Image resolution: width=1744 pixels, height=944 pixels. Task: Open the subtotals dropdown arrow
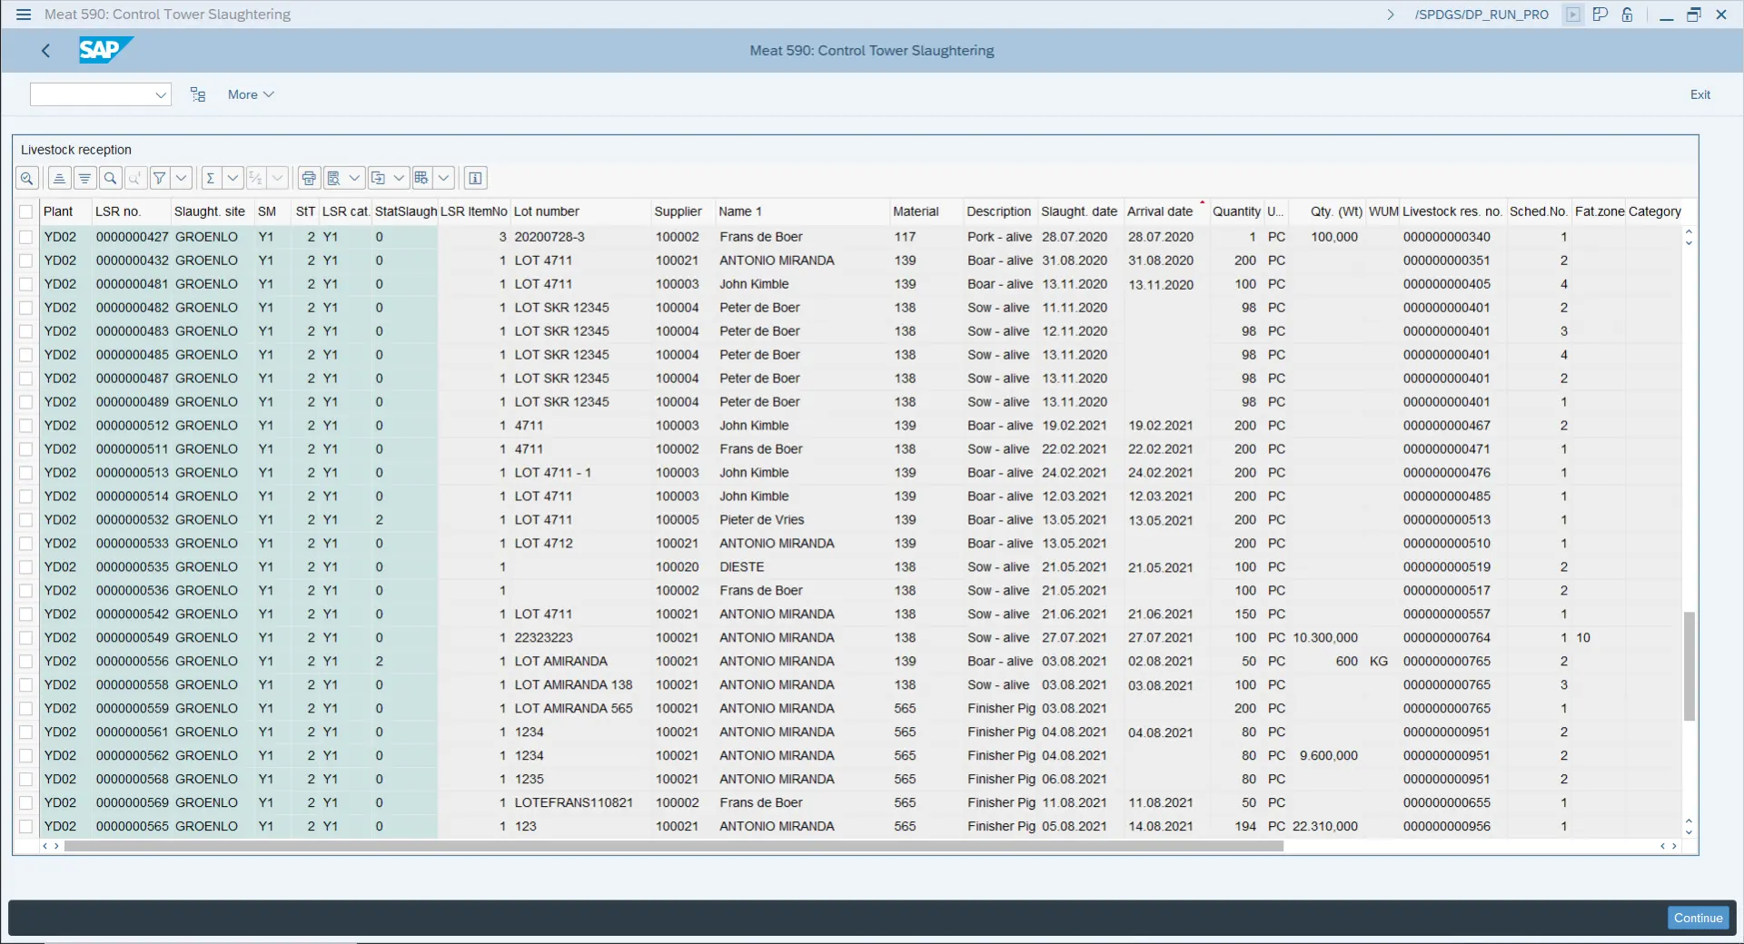278,178
